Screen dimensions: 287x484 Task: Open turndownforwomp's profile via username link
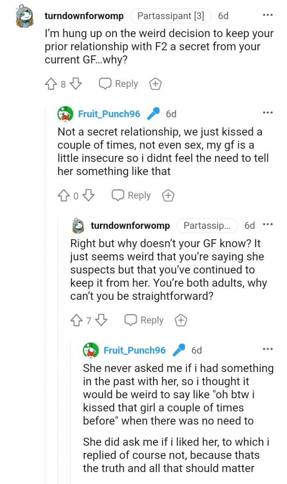85,16
